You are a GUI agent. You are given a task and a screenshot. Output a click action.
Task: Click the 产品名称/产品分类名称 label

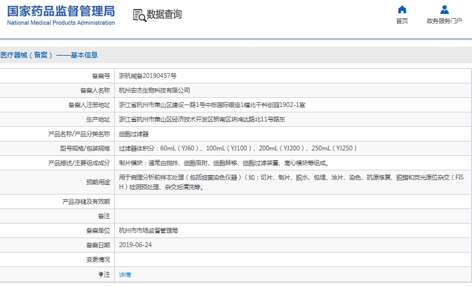click(79, 134)
